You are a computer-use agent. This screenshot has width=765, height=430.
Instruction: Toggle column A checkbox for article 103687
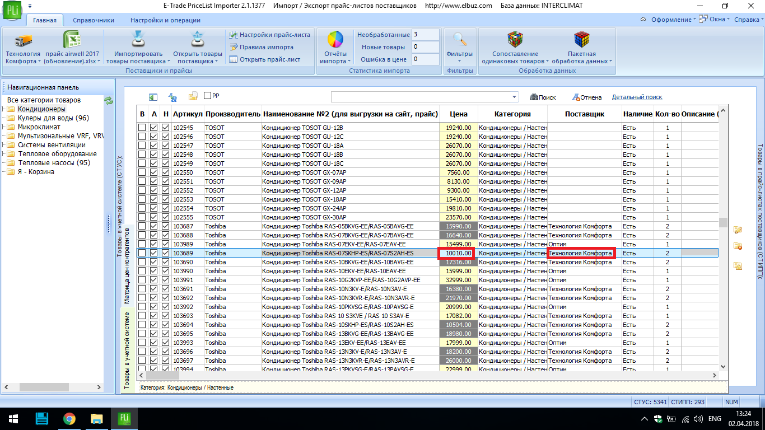point(154,226)
